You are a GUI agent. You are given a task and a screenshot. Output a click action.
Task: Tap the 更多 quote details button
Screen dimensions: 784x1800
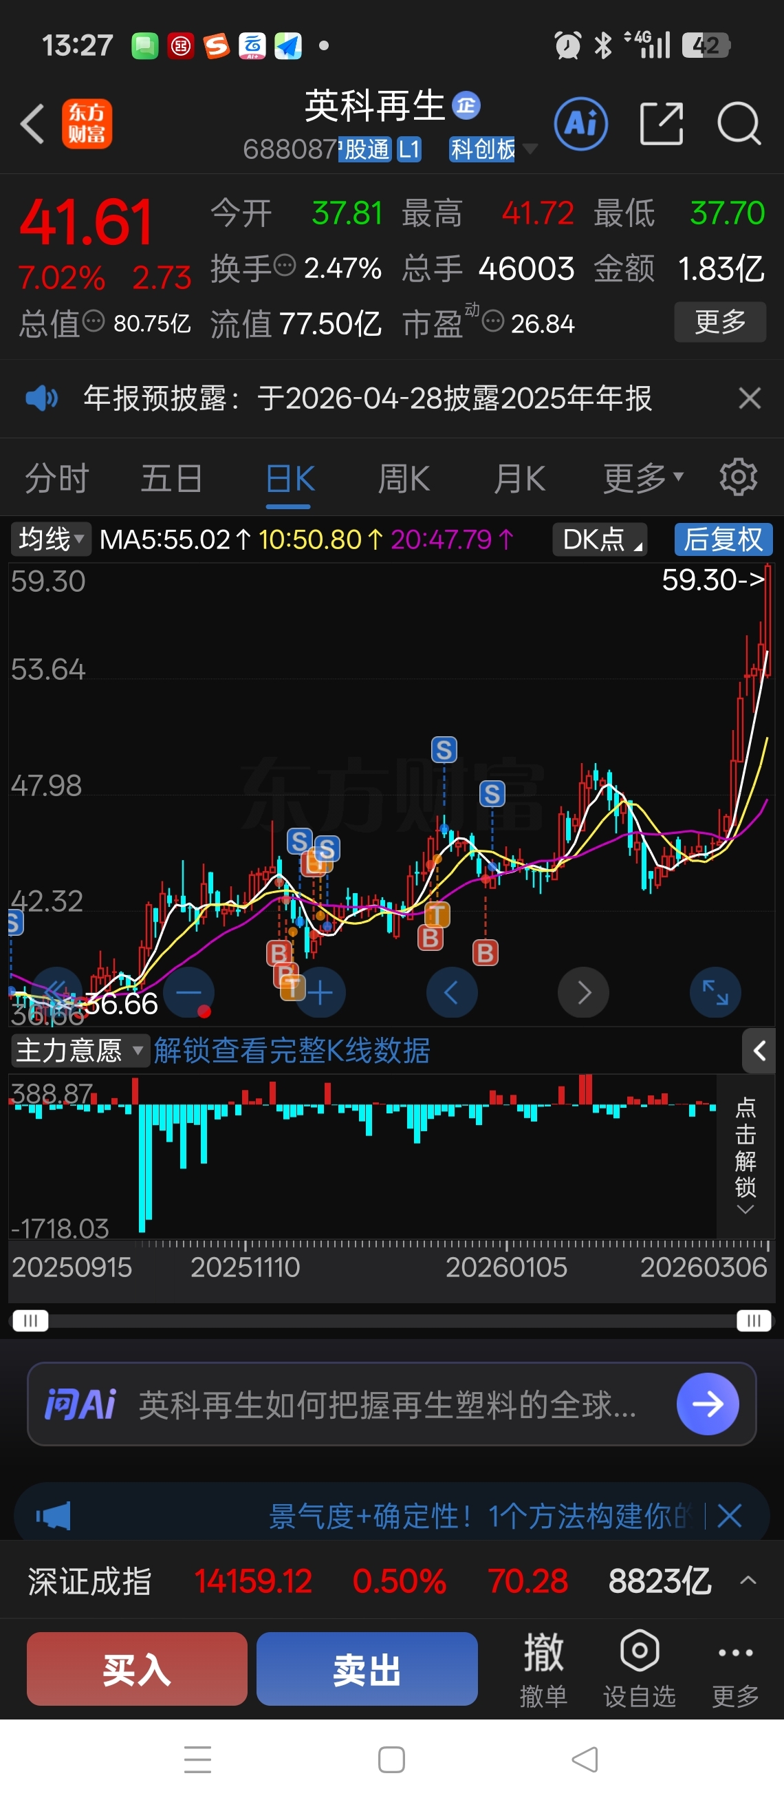tap(720, 321)
